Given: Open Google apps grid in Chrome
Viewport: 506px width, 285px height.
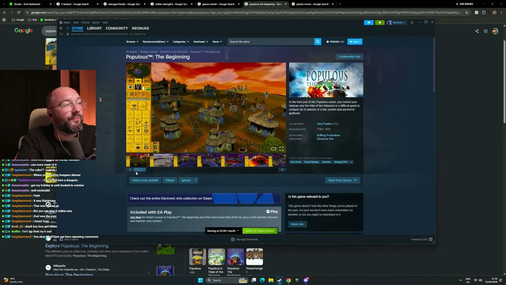Looking at the screenshot, I should [x=485, y=31].
